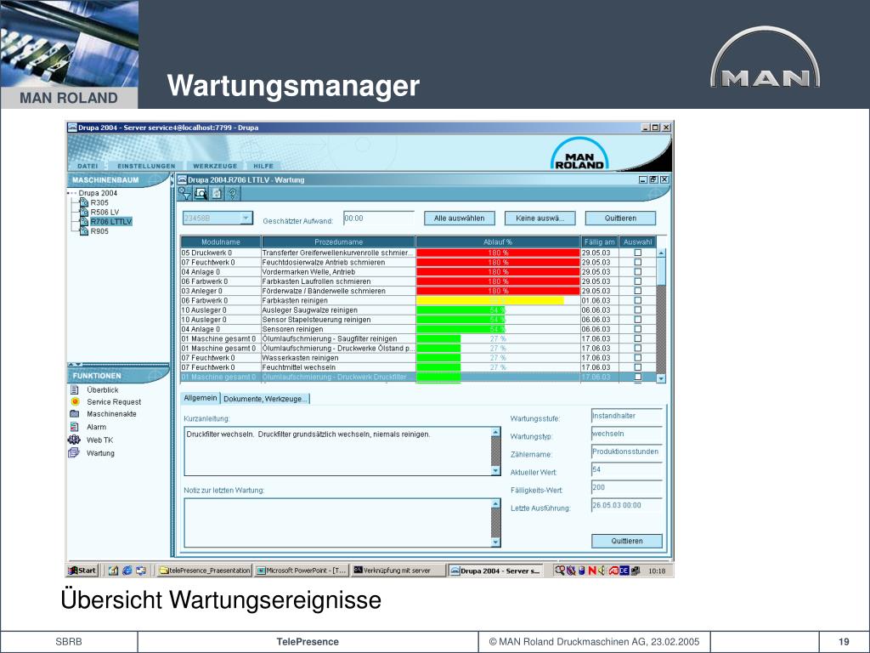The height and width of the screenshot is (653, 870).
Task: Select the refresh document icon in Wartung toolbar
Action: [217, 193]
